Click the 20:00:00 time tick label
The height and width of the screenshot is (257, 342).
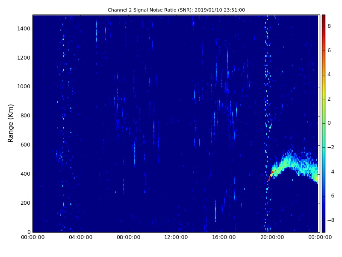[272, 237]
